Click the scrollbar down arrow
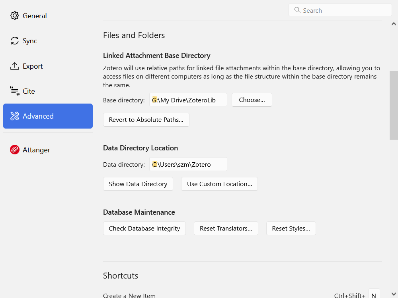 pos(394,294)
